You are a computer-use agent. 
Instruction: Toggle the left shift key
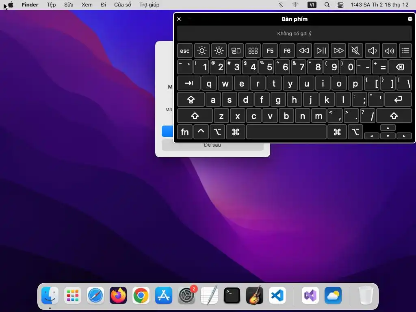[x=195, y=116]
